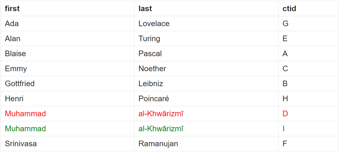Click the green Muhammad cell
This screenshot has width=342, height=154.
tap(25, 129)
